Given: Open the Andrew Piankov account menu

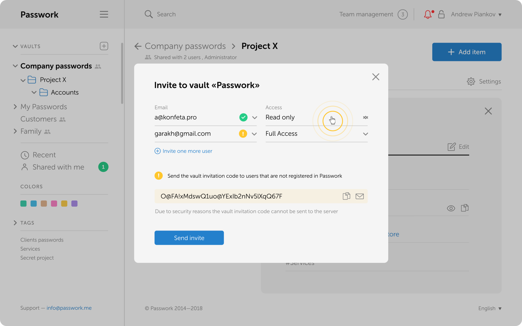Looking at the screenshot, I should click(x=476, y=14).
